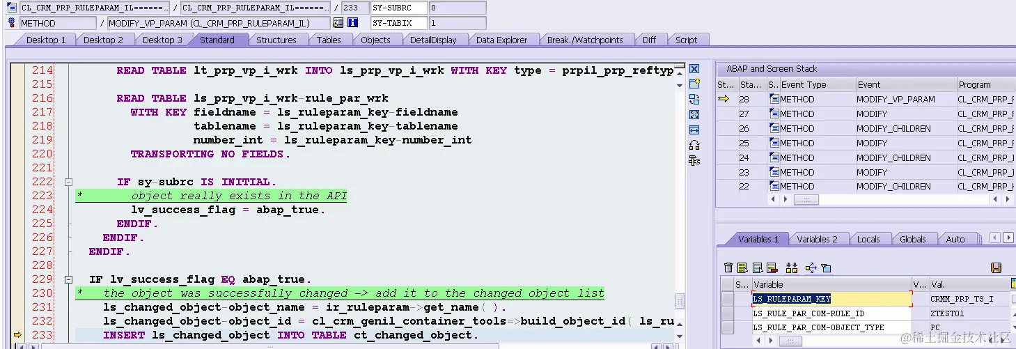Click the Variable column header
This screenshot has width=1016, height=349.
click(x=832, y=284)
